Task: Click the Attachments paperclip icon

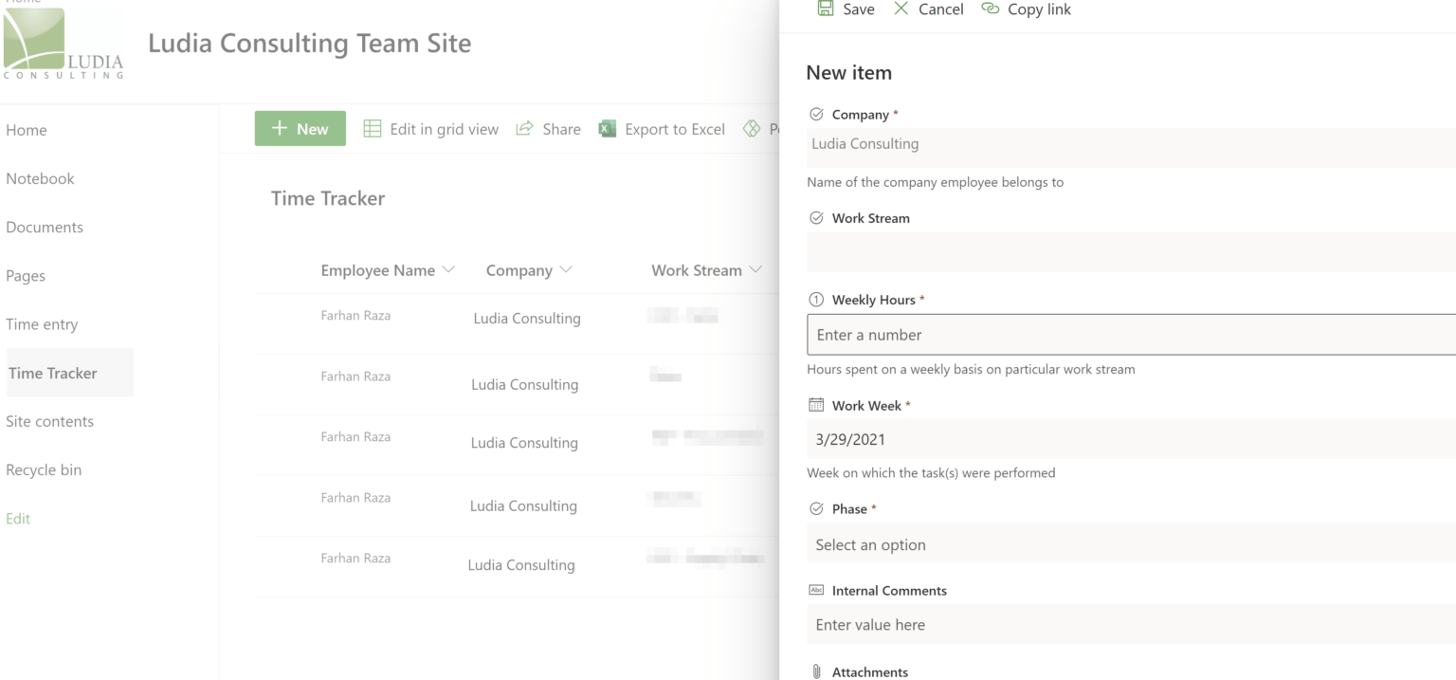Action: point(816,671)
